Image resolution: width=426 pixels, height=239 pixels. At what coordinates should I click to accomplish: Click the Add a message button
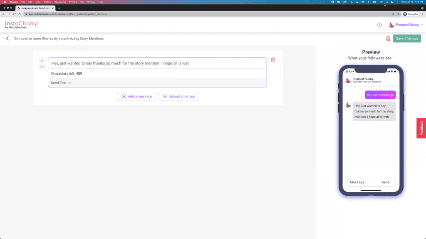pyautogui.click(x=137, y=96)
